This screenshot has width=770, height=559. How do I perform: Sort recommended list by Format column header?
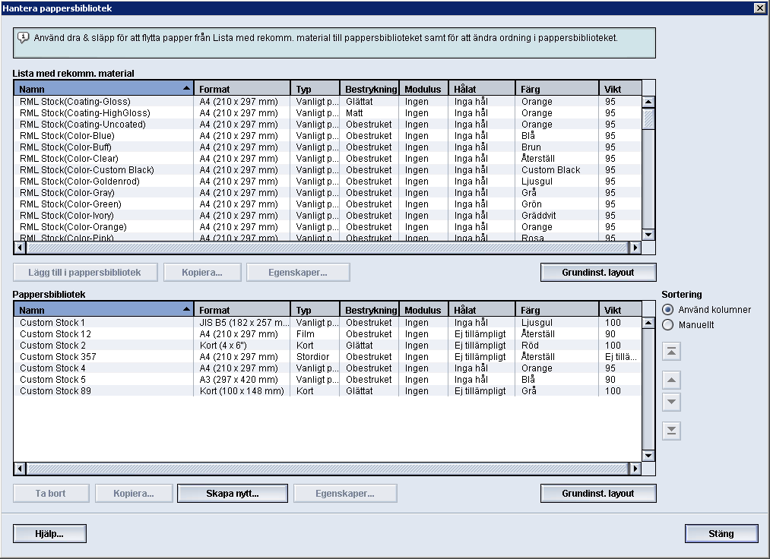click(242, 89)
